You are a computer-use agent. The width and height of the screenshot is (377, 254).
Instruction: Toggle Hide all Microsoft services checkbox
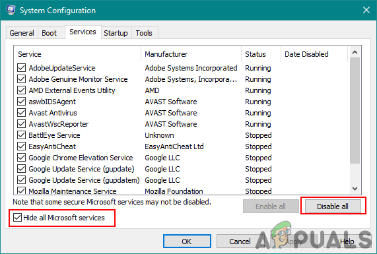click(17, 218)
